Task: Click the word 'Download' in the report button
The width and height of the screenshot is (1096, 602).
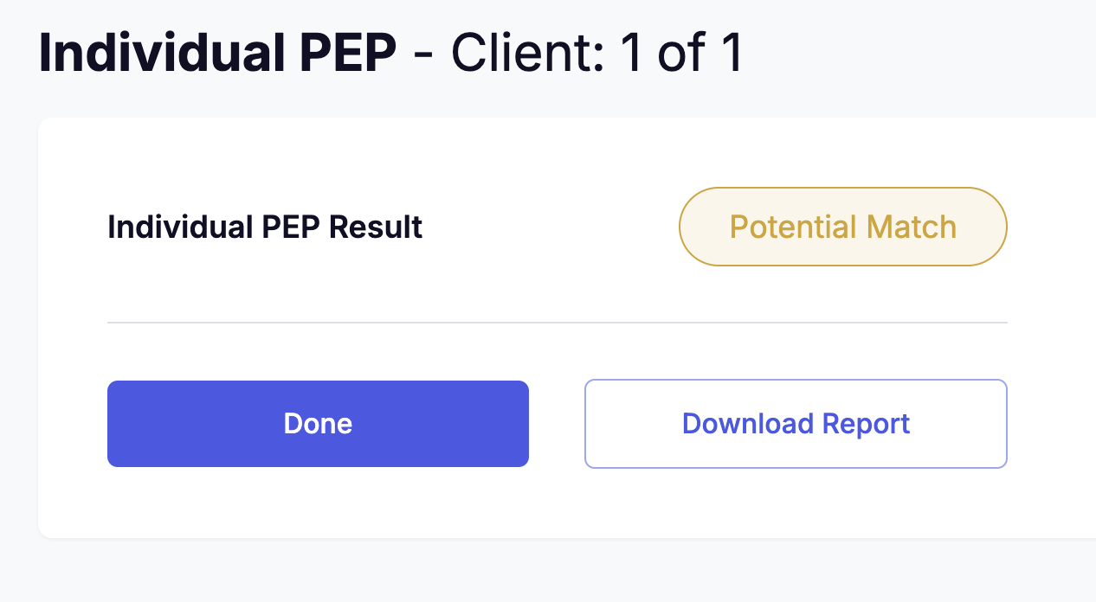Action: [x=748, y=424]
